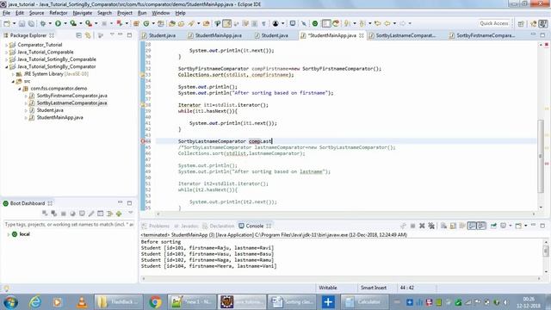551x310 pixels.
Task: Open the Refactor menu
Action: tap(59, 13)
